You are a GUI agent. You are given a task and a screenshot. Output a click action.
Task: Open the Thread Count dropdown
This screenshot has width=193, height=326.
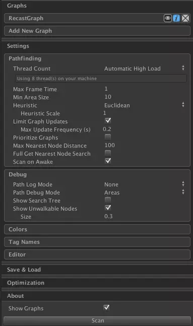[144, 69]
